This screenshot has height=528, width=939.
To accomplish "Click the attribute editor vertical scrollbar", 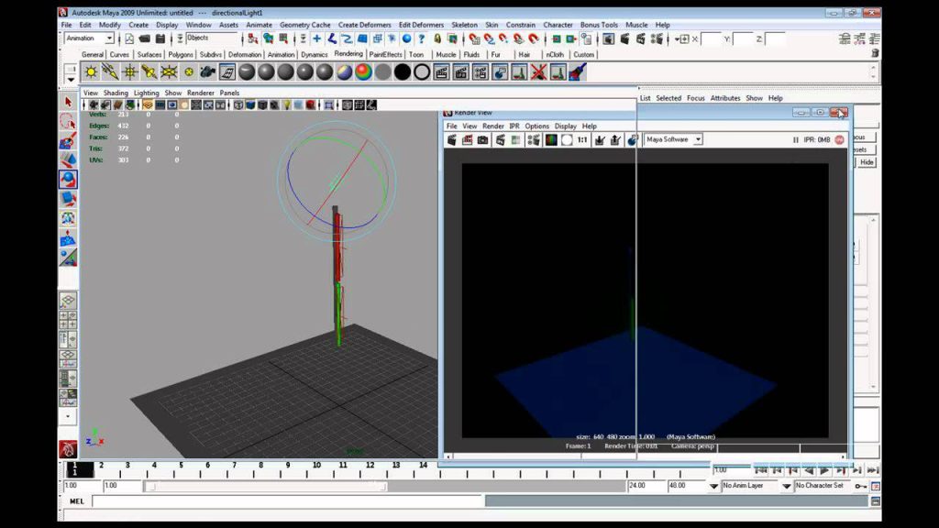I will point(873,304).
